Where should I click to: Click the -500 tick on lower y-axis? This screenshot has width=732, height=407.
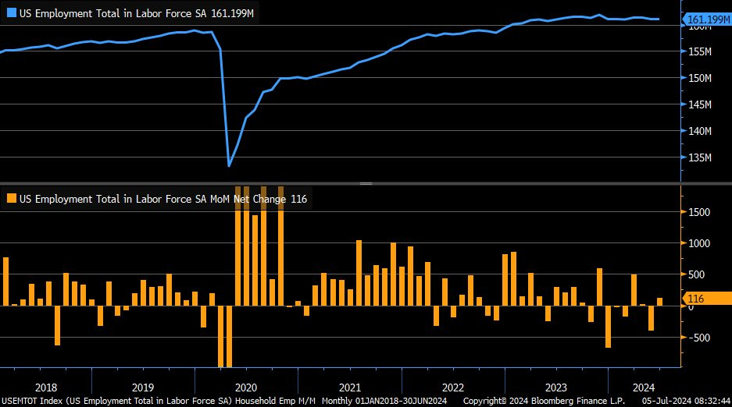coord(698,338)
